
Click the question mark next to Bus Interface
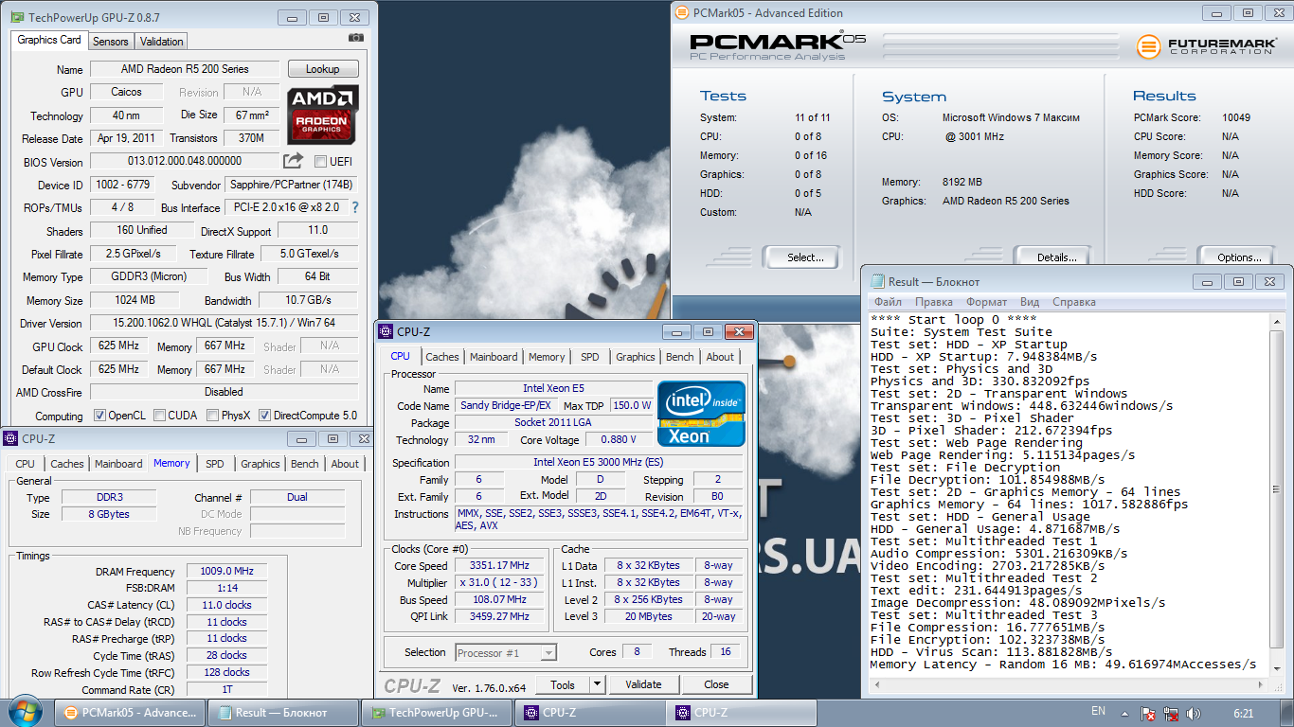355,207
